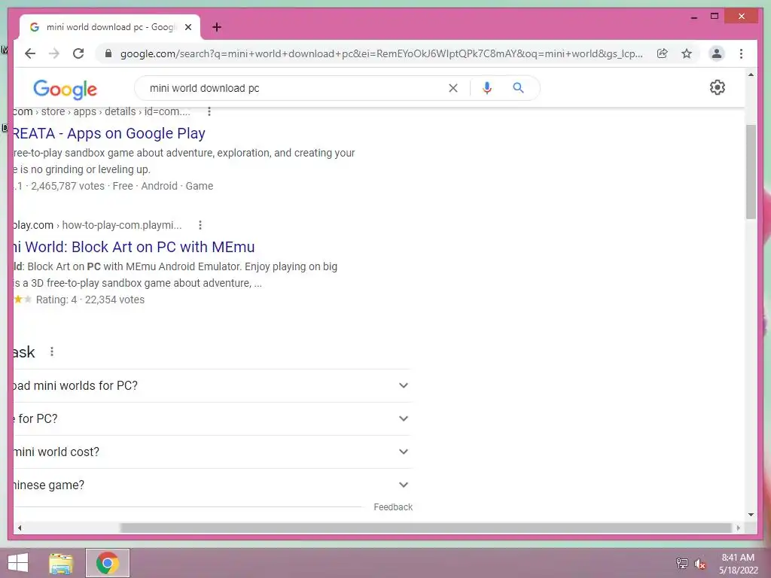The height and width of the screenshot is (578, 771).
Task: Click scroll down arrow
Action: click(x=751, y=515)
